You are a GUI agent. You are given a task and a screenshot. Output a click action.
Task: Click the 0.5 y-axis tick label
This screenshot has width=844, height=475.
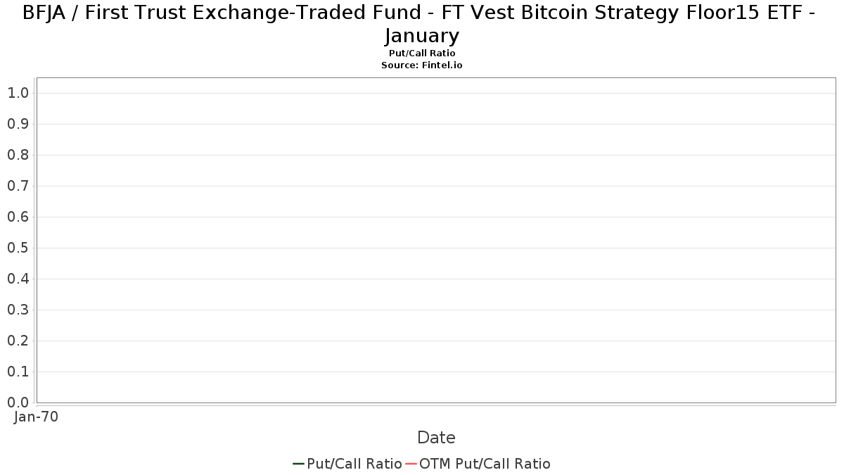[x=18, y=248]
